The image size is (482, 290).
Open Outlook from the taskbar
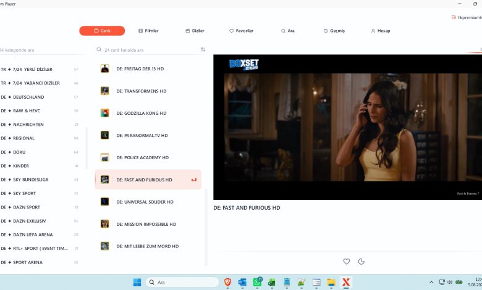click(x=242, y=282)
